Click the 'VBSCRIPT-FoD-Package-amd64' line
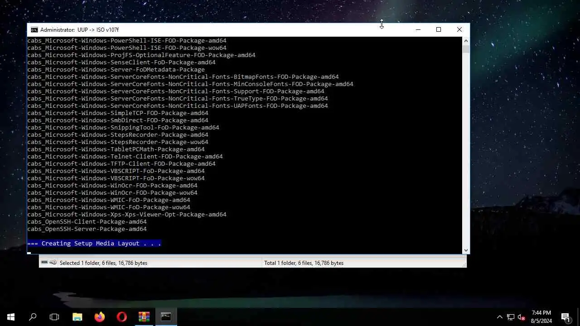The height and width of the screenshot is (326, 580). pyautogui.click(x=116, y=171)
